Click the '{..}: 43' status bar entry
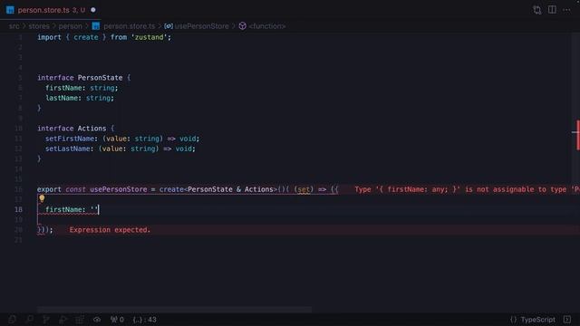The height and width of the screenshot is (326, 580). pyautogui.click(x=144, y=320)
